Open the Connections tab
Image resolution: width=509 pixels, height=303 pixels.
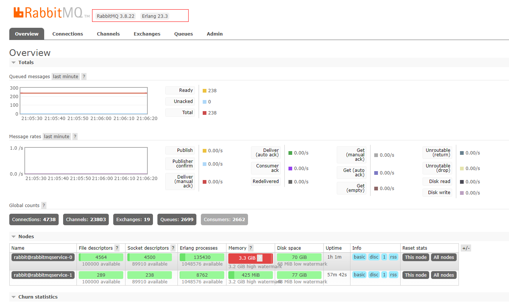coord(68,34)
